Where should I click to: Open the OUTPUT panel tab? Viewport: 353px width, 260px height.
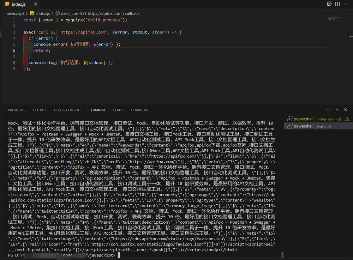coord(40,110)
